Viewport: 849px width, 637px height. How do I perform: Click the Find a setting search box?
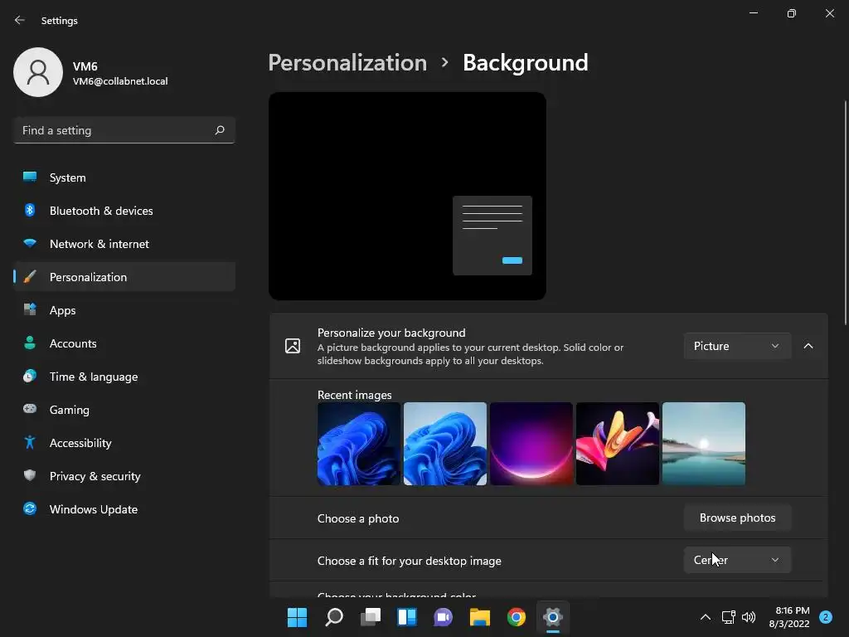point(124,130)
